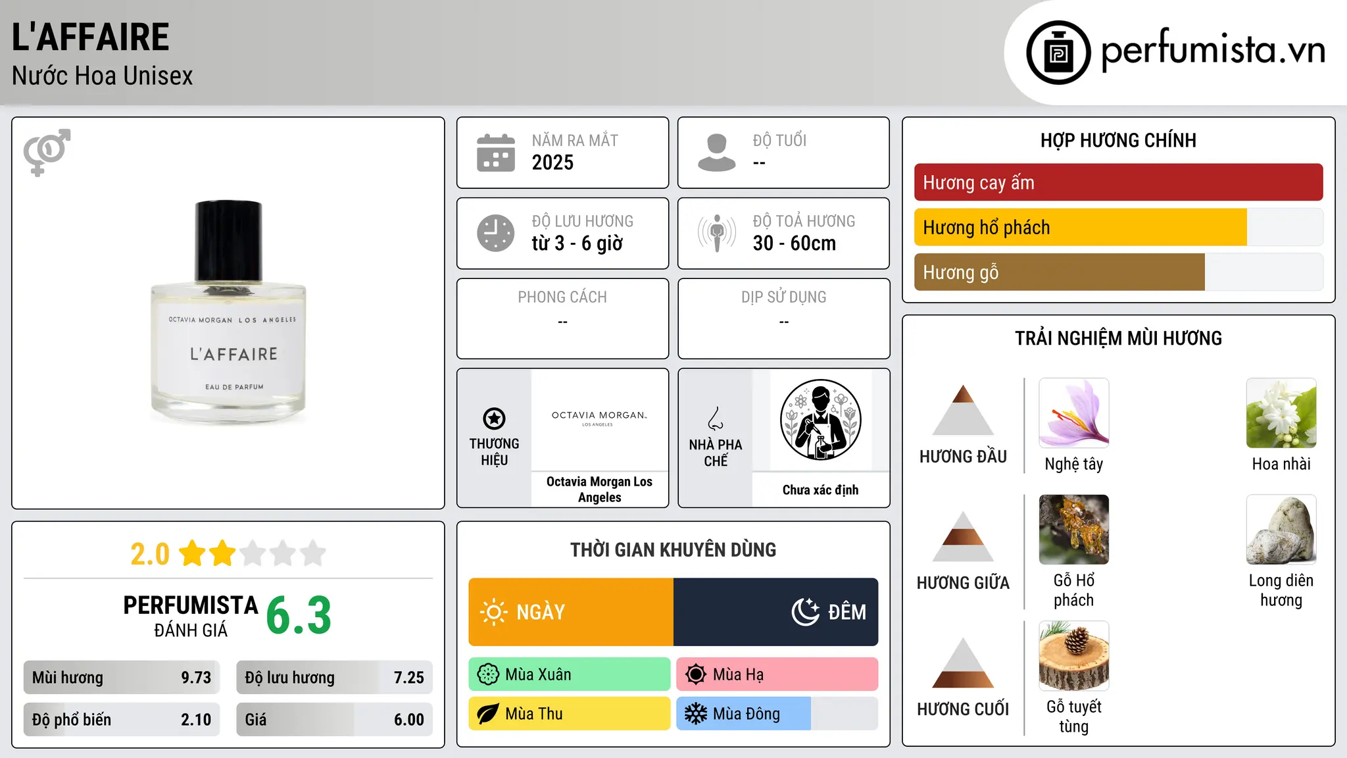Click the Phong cách heading
1347x758 pixels.
point(562,297)
